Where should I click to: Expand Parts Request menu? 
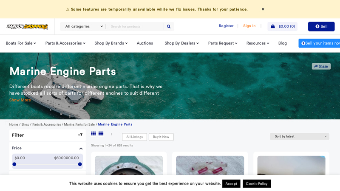(223, 43)
